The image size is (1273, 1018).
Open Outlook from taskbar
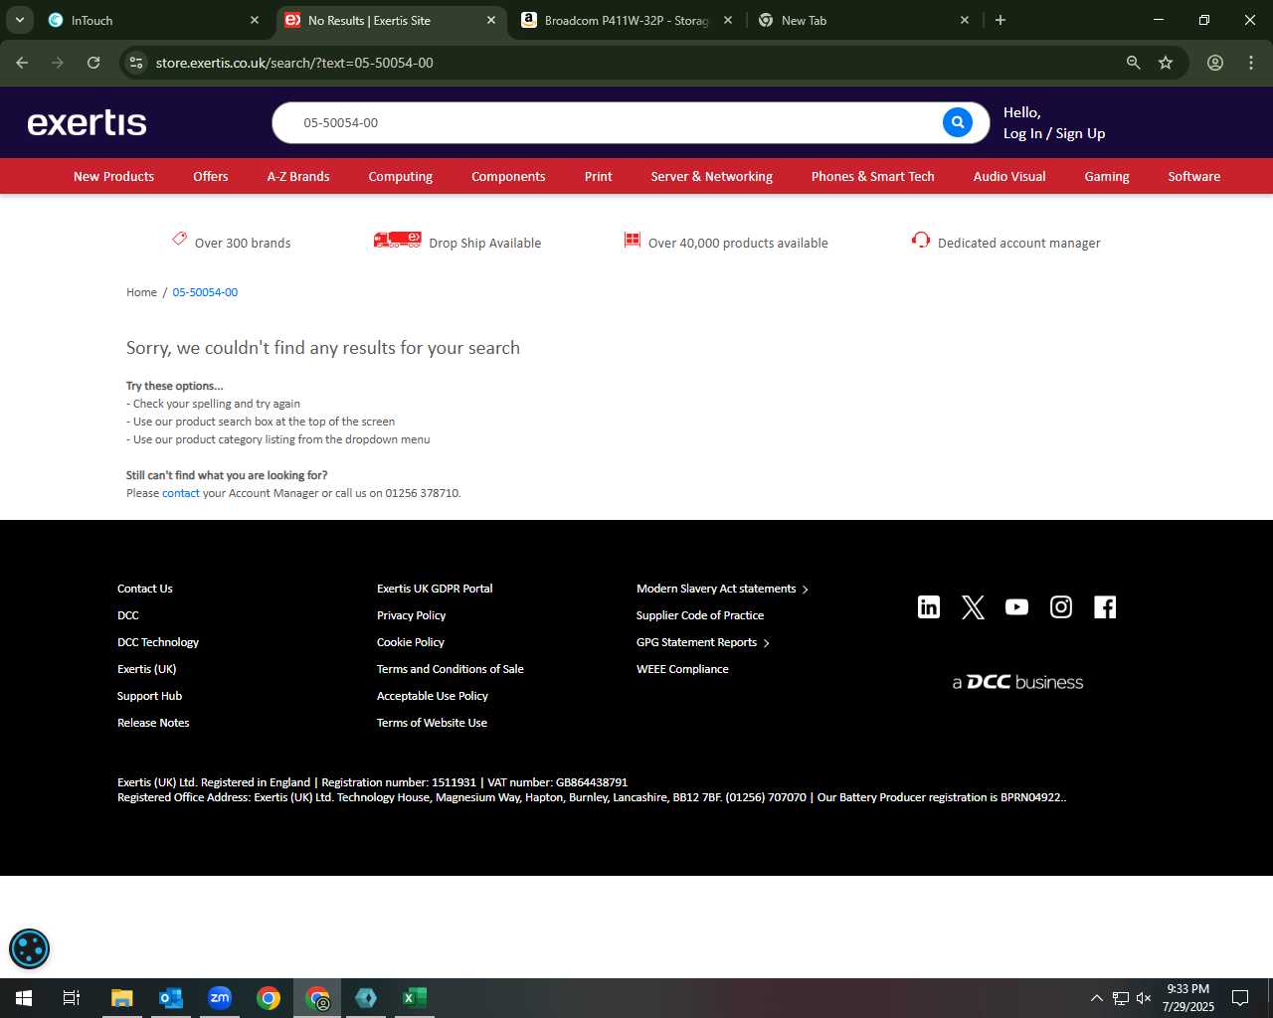[171, 998]
